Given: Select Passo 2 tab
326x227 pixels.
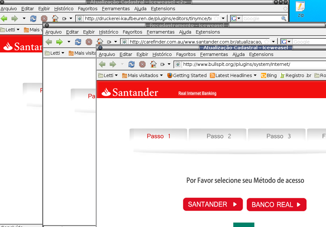Looking at the screenshot, I should tap(218, 136).
